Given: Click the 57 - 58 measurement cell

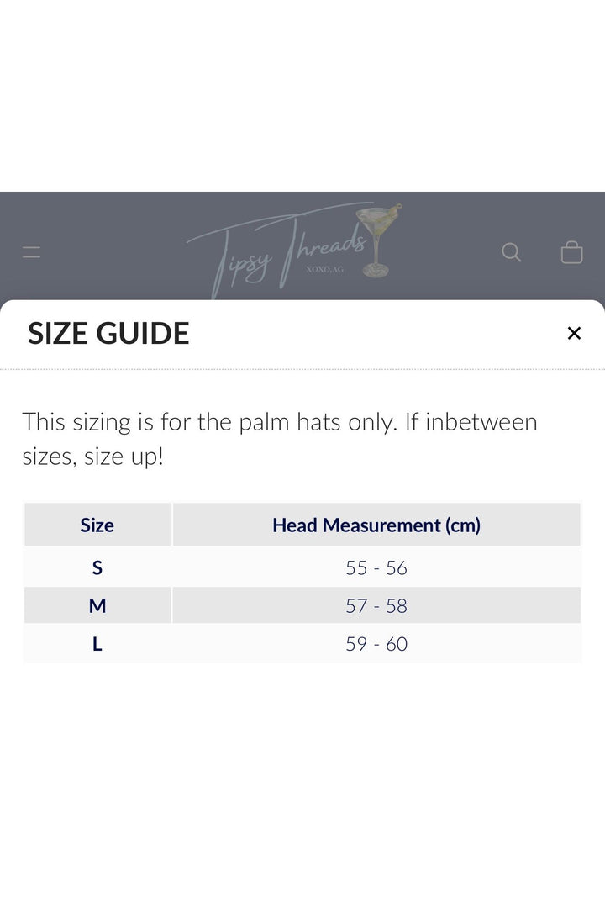Looking at the screenshot, I should pos(376,605).
